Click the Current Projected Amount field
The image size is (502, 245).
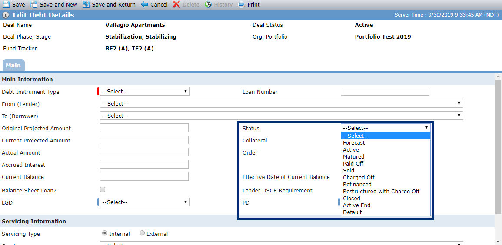[x=144, y=140]
